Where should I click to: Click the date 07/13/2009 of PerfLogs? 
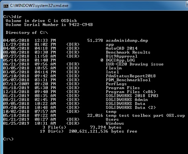(x=16, y=84)
